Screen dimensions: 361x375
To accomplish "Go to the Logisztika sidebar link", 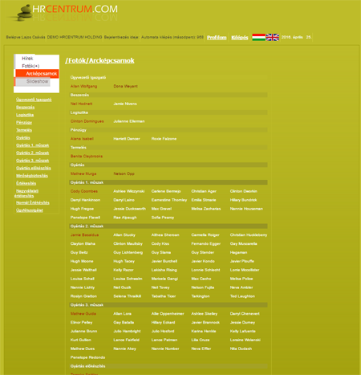I will (25, 115).
